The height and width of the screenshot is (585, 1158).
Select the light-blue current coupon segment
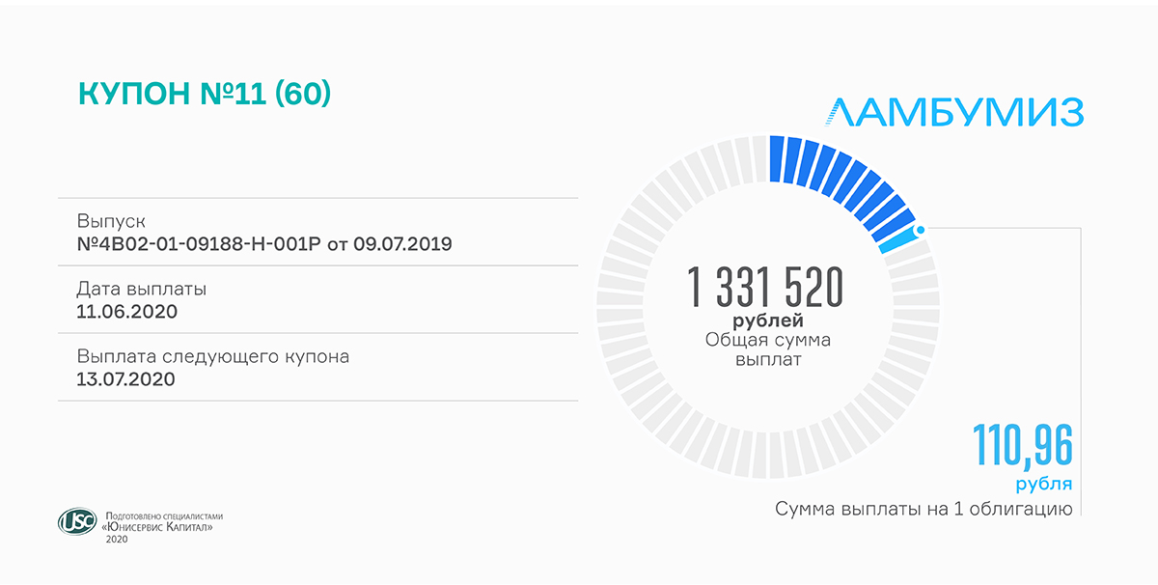(x=896, y=241)
